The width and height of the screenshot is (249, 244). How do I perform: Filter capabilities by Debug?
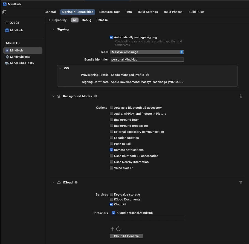coord(86,20)
